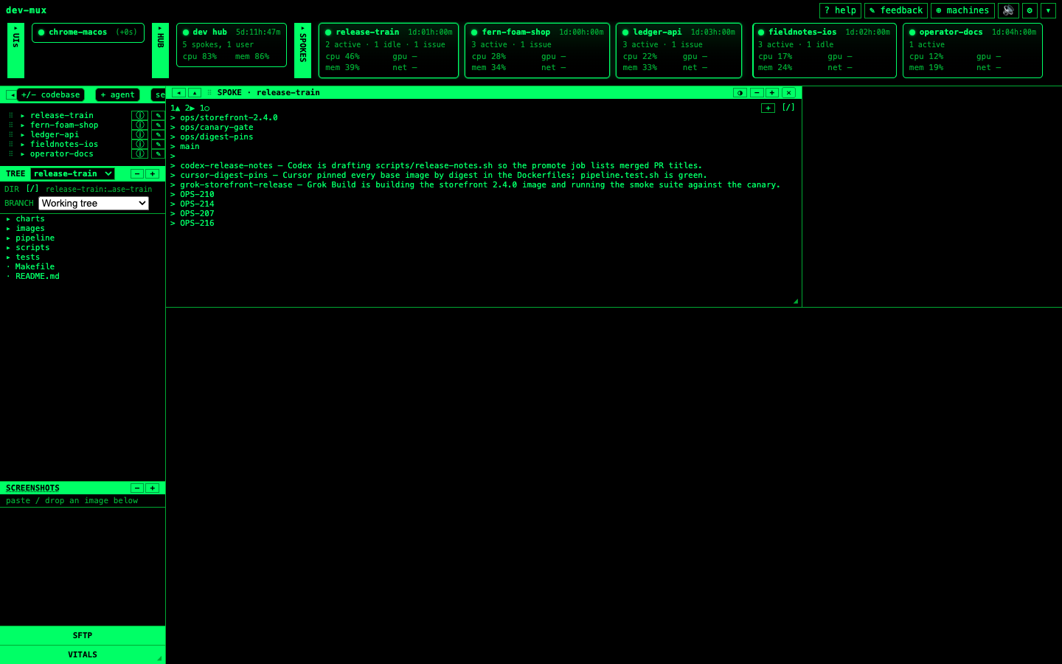Viewport: 1062px width, 664px height.
Task: Click the speaker sound icon in top bar
Action: click(1008, 10)
